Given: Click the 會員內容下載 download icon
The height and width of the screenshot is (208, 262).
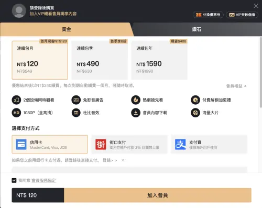Looking at the screenshot, I should (136, 113).
